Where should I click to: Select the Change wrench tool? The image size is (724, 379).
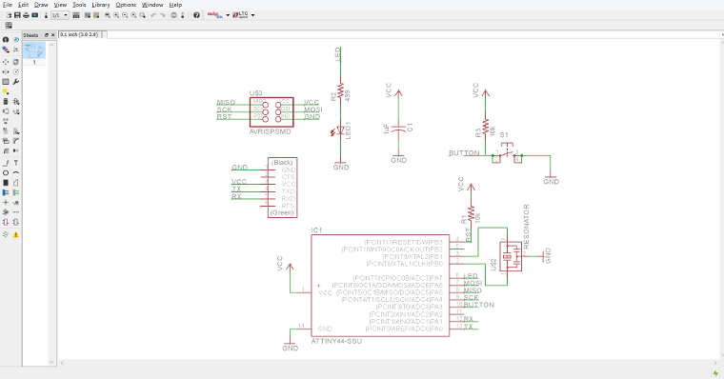tap(16, 82)
